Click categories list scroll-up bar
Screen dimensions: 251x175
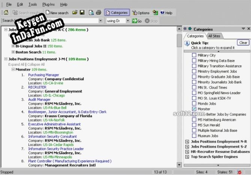click(x=217, y=51)
